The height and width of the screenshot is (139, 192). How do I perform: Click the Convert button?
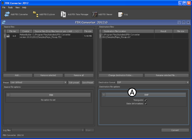click(175, 130)
